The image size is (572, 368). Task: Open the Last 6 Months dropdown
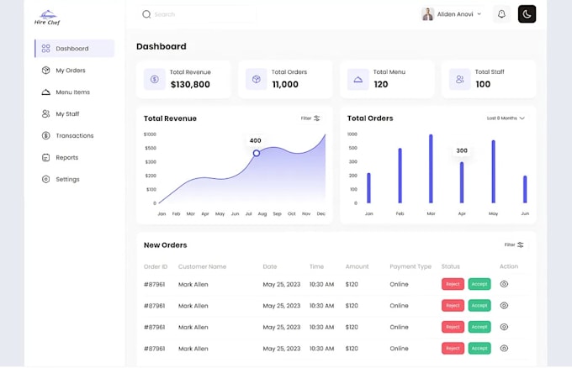506,118
